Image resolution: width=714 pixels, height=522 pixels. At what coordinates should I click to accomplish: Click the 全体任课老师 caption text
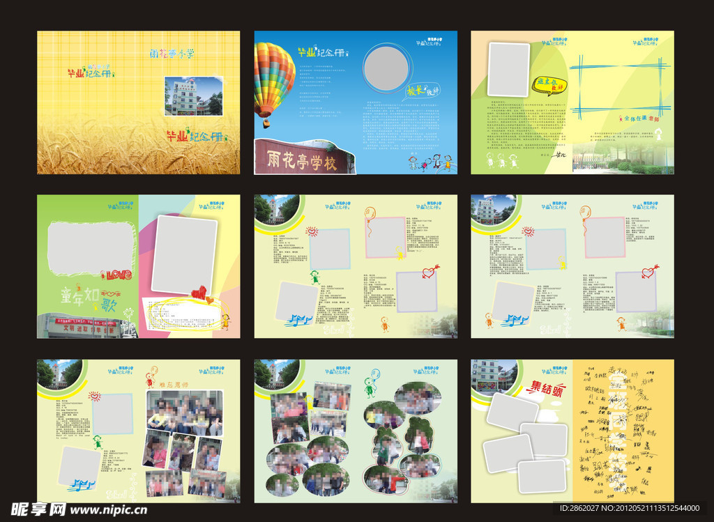tap(639, 118)
